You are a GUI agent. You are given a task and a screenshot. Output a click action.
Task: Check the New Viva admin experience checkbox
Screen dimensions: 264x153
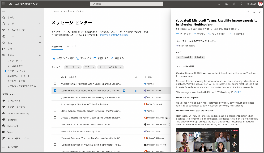(55, 124)
